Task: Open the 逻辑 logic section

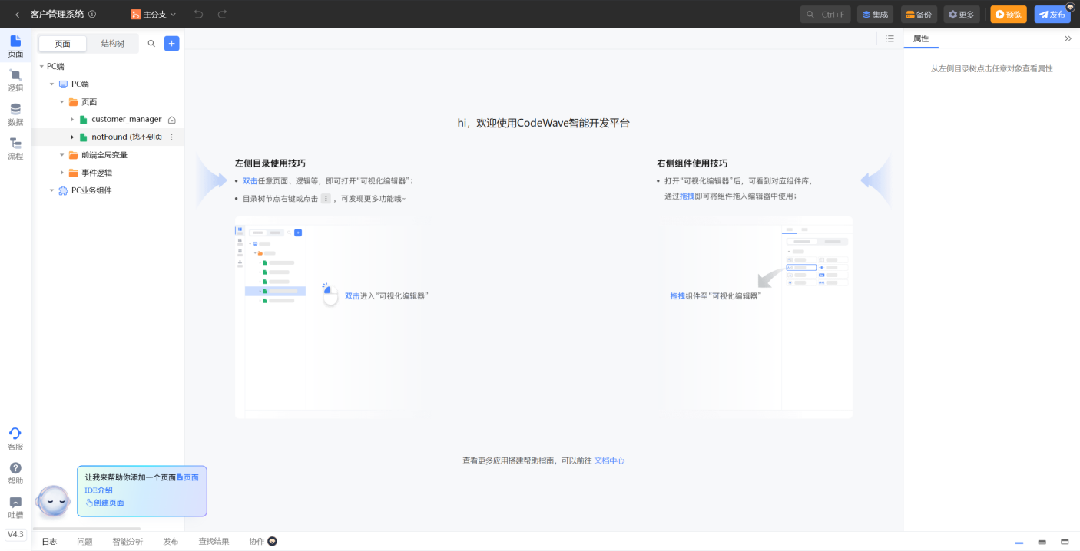Action: 15,80
